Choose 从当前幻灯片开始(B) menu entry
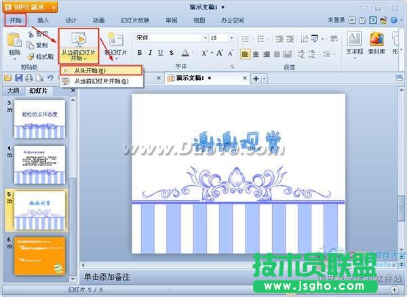This screenshot has width=407, height=297. pyautogui.click(x=101, y=81)
